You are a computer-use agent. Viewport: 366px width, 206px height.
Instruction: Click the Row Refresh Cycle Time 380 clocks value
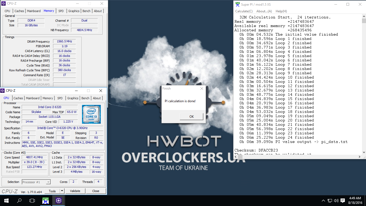point(64,70)
